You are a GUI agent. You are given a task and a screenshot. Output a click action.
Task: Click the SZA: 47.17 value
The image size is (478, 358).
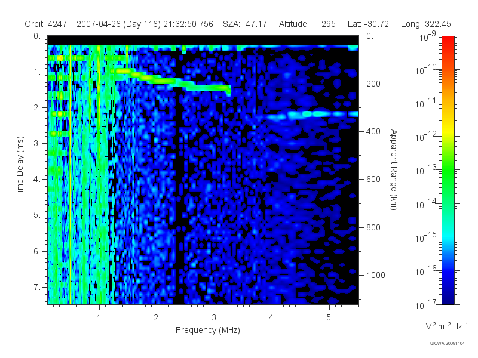point(245,24)
